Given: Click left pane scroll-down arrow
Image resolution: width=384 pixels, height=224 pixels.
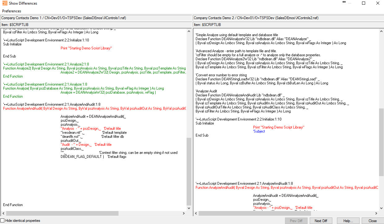Looking at the screenshot, I should tap(189, 209).
